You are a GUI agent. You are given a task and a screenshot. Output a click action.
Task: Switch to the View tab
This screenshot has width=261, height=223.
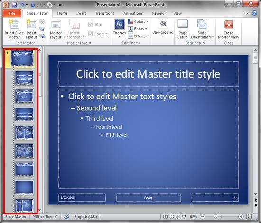pyautogui.click(x=177, y=13)
